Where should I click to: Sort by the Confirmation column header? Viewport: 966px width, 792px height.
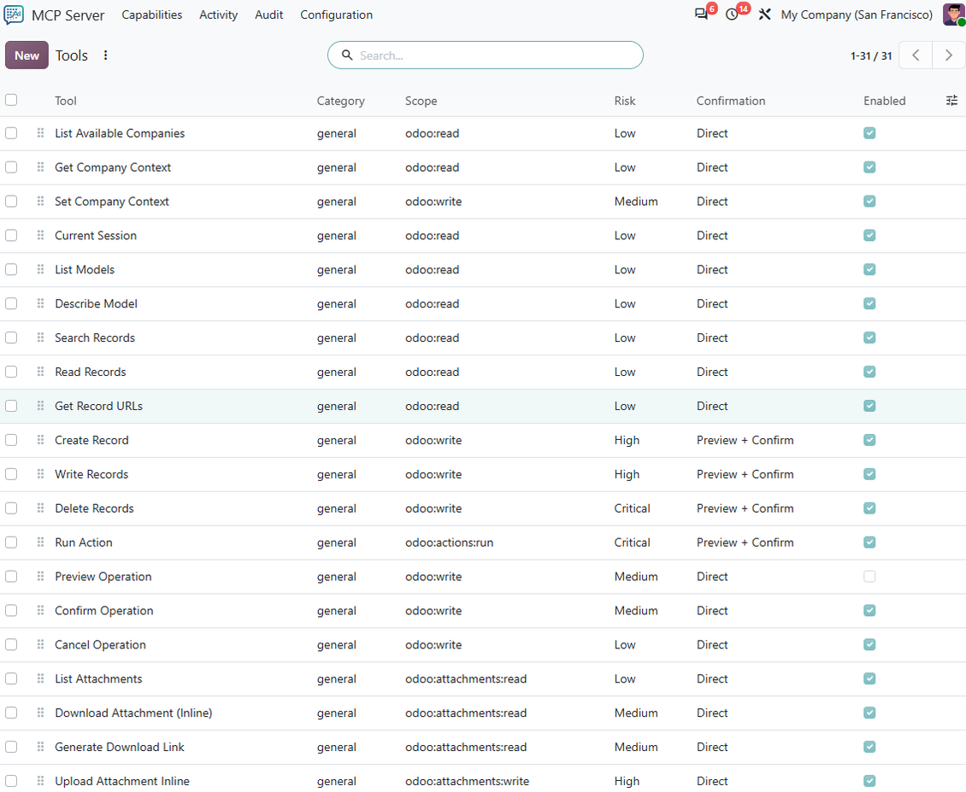[x=731, y=101]
